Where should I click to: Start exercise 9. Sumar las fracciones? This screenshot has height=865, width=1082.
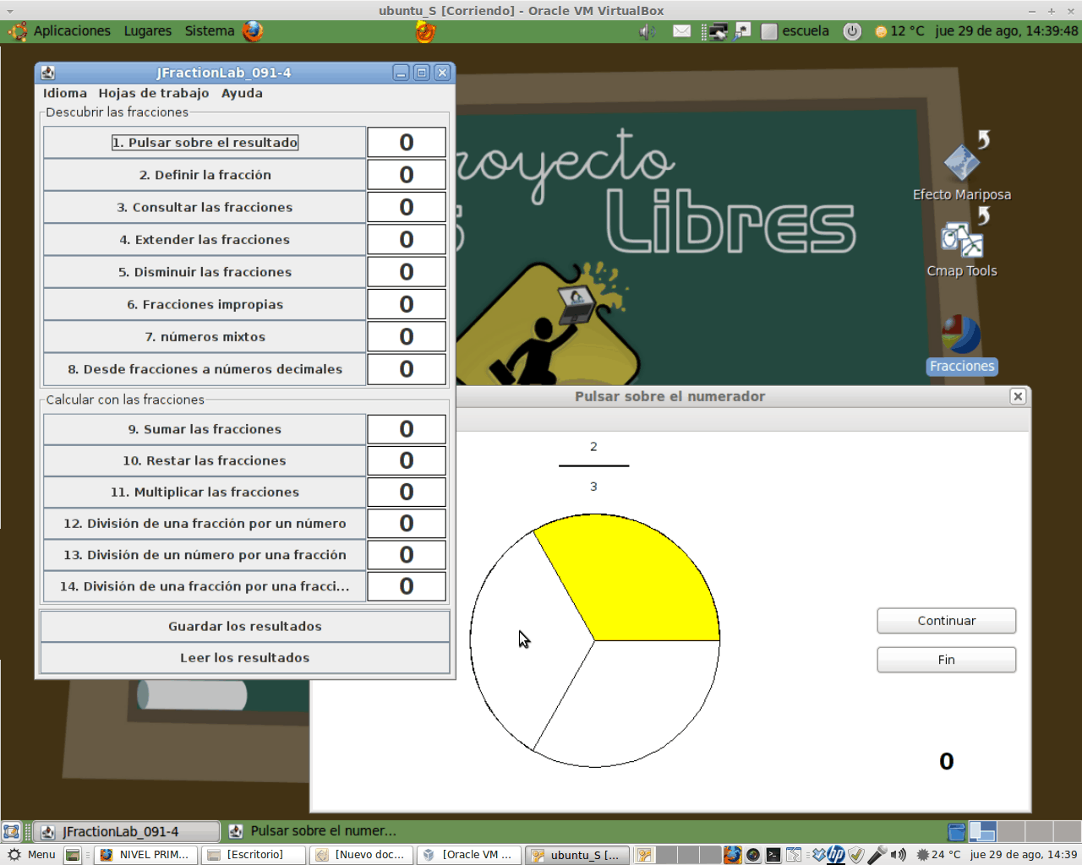[x=205, y=429]
